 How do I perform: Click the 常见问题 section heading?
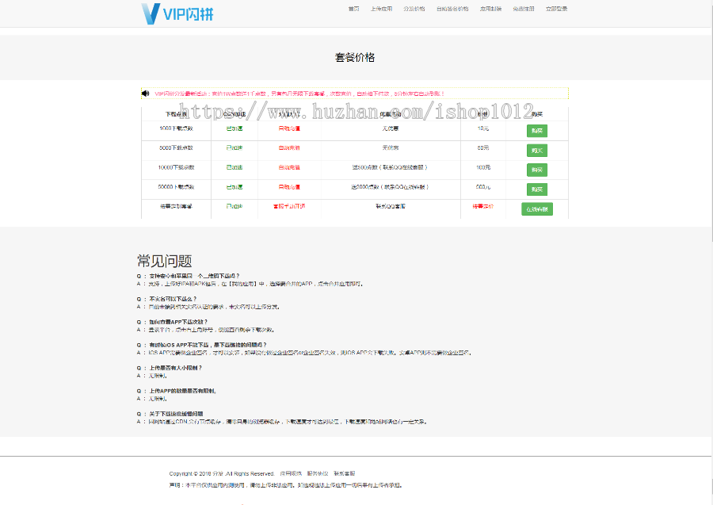pyautogui.click(x=165, y=261)
